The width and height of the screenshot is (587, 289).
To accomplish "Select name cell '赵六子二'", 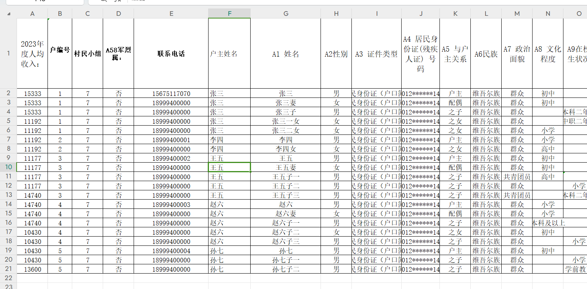I will (x=286, y=232).
